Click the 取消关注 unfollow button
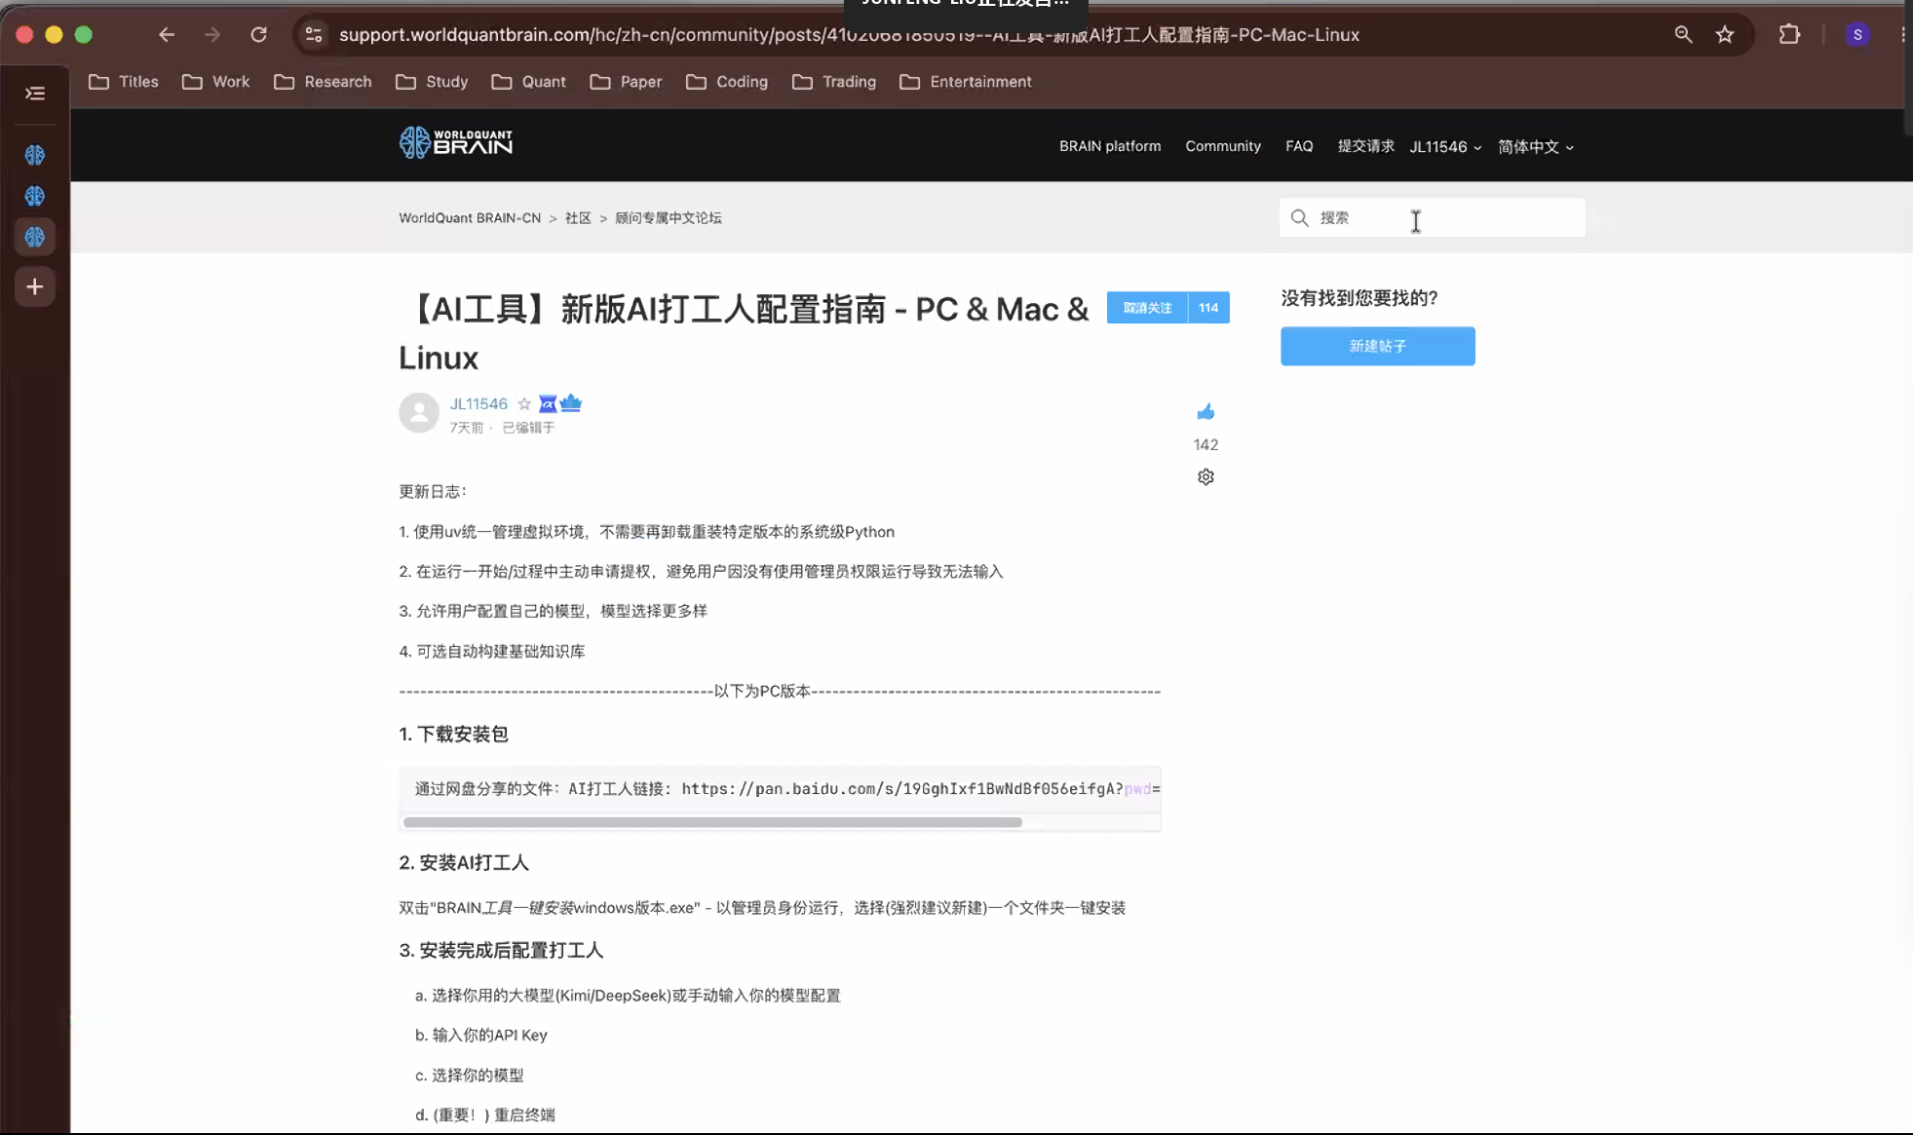Image resolution: width=1913 pixels, height=1135 pixels. [1147, 308]
